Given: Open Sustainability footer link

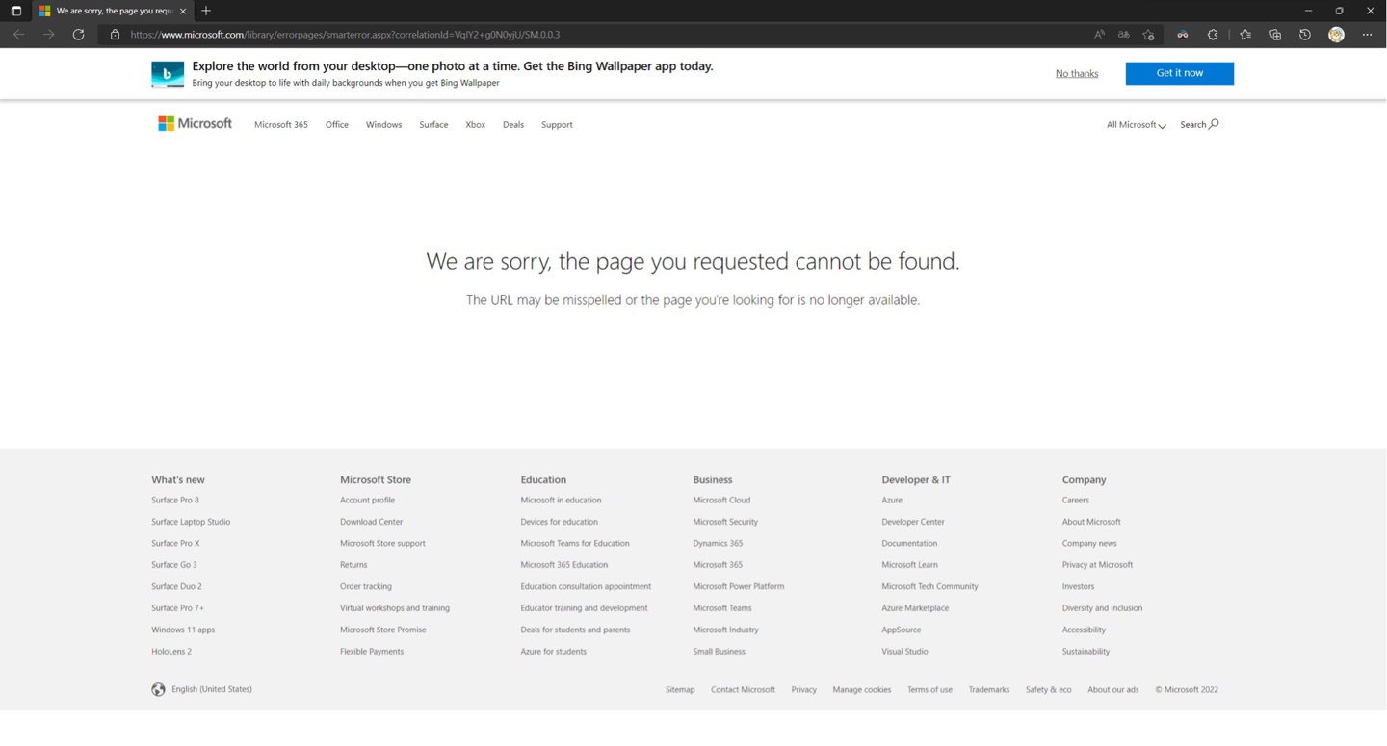Looking at the screenshot, I should pyautogui.click(x=1086, y=652).
